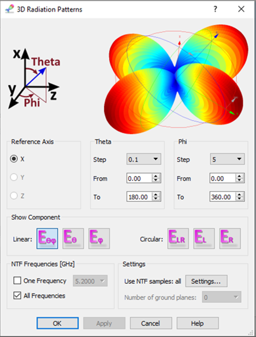Select the E L circular component icon
The image size is (256, 337).
tap(204, 239)
